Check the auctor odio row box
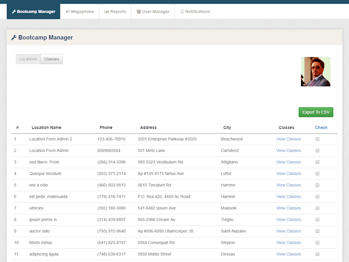Screen dimensions: 349x262 318,231
